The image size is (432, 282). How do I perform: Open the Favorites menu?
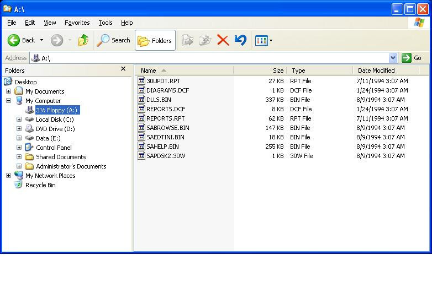coord(77,23)
